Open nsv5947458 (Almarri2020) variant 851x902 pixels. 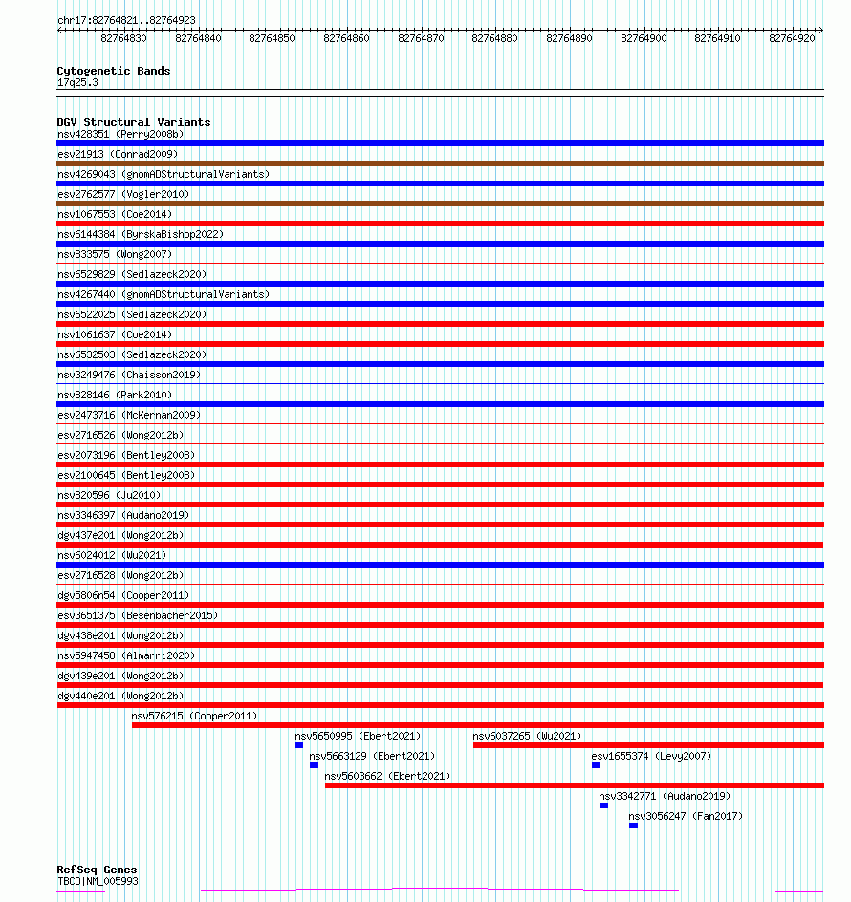126,655
